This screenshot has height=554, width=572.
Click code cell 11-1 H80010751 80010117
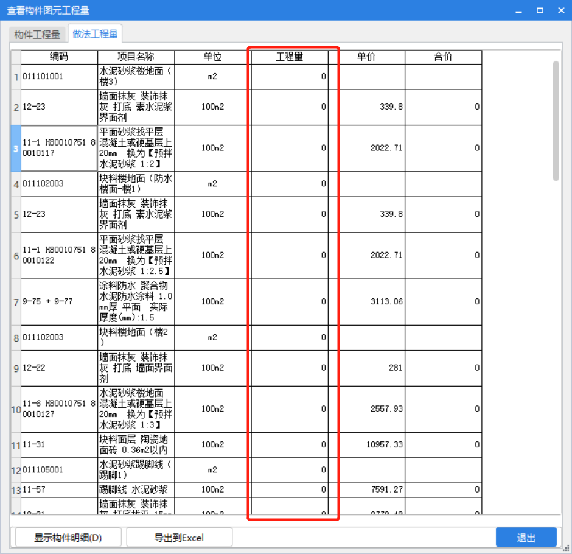tap(59, 149)
